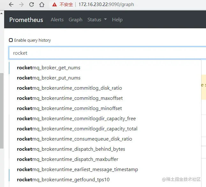Select rocketmq_brokeruntime_consumequeue_disk_ratio suggestion
Screen dimensions: 206x187
pyautogui.click(x=105, y=139)
